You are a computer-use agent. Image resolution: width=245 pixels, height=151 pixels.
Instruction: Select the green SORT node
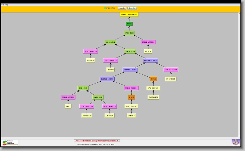click(x=129, y=24)
